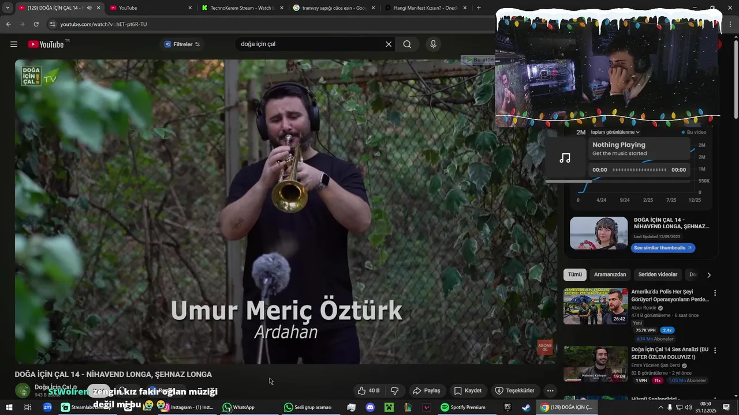Viewport: 739px width, 415px height.
Task: Send thanks via Teşekkürler button
Action: tap(515, 390)
